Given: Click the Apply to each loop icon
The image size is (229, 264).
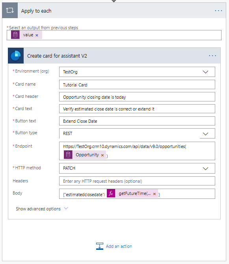Looking at the screenshot, I should 10,10.
